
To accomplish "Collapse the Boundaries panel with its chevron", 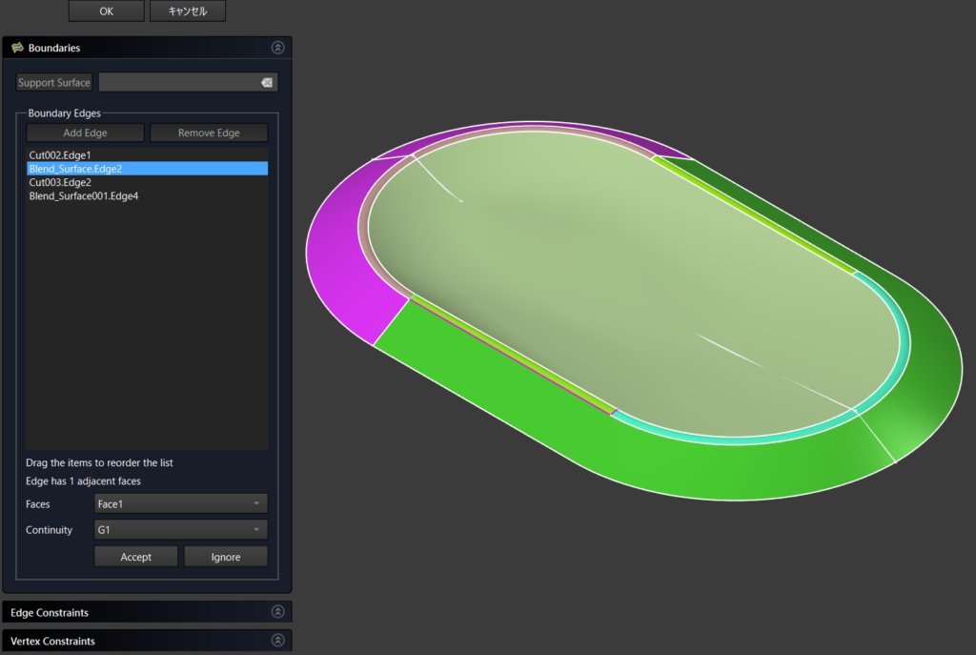I will coord(277,48).
